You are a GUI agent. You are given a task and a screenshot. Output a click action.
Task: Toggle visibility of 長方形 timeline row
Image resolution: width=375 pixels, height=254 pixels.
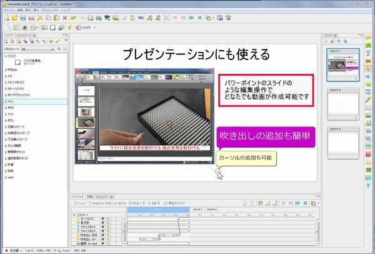click(x=103, y=223)
